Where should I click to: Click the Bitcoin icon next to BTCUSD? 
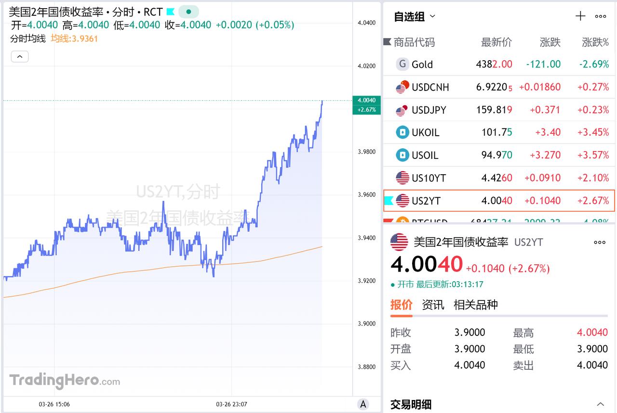coord(402,220)
